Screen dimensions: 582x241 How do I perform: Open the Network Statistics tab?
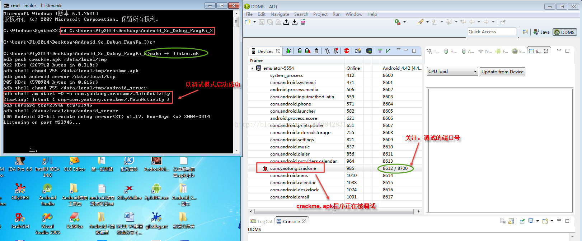point(485,51)
